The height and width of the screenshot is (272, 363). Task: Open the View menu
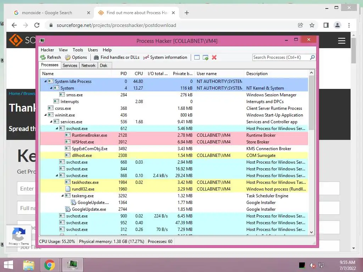(63, 50)
